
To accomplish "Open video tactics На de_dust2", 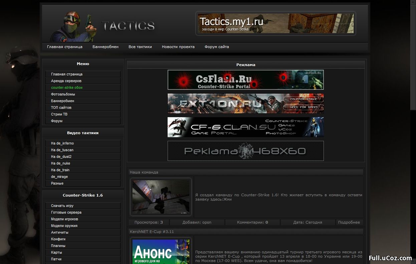I will click(83, 157).
